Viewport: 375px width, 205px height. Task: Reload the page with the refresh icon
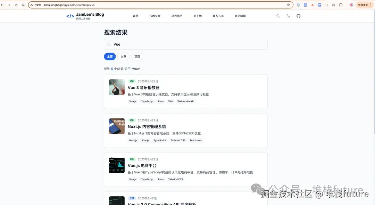16,5
